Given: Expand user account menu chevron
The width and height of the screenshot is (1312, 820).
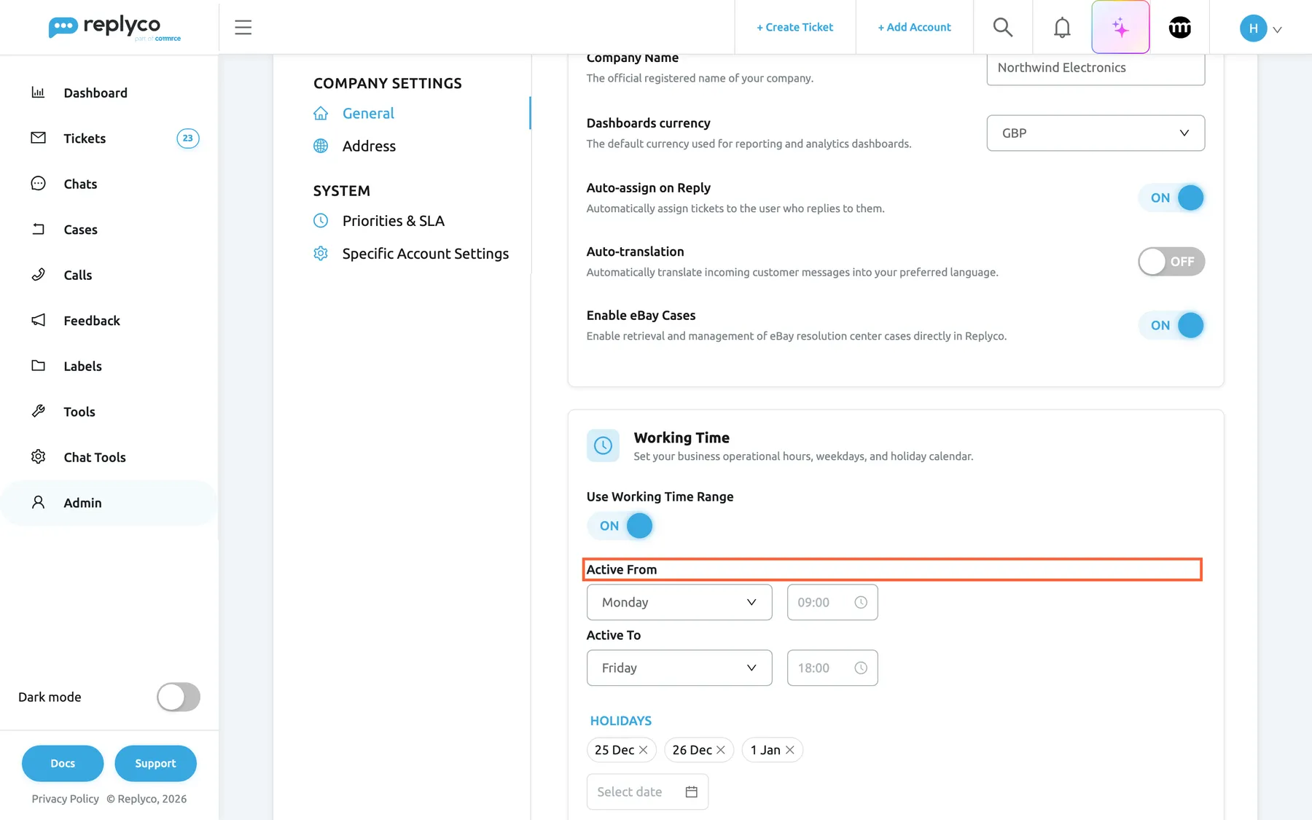Looking at the screenshot, I should pyautogui.click(x=1277, y=30).
